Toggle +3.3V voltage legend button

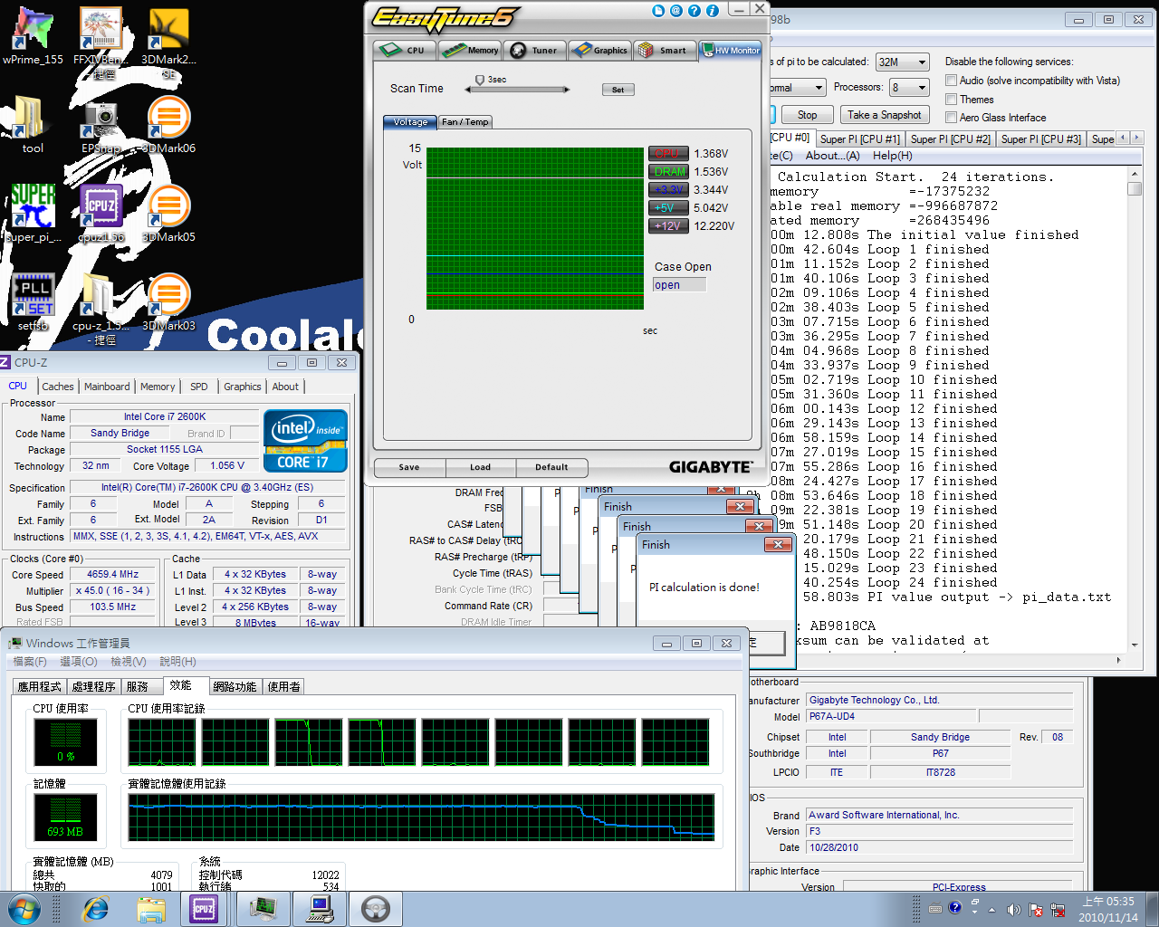click(x=669, y=189)
